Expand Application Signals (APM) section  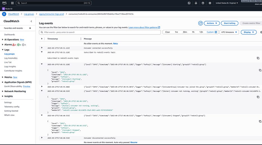click(3, 82)
